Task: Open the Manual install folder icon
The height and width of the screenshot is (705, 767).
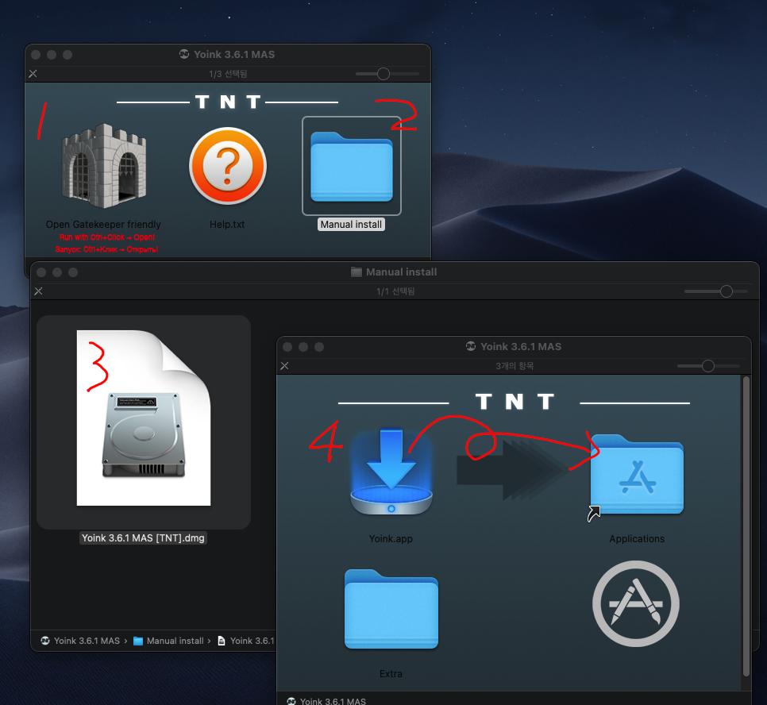Action: [x=351, y=167]
